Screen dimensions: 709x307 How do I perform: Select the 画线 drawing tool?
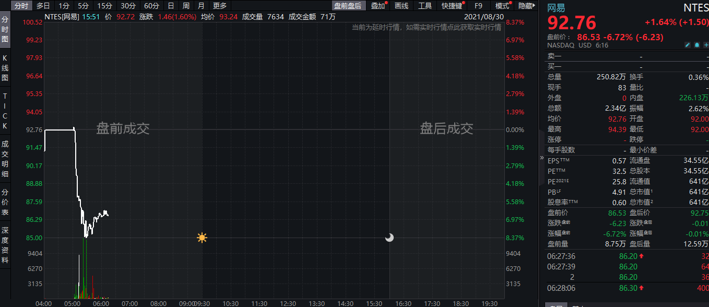401,6
